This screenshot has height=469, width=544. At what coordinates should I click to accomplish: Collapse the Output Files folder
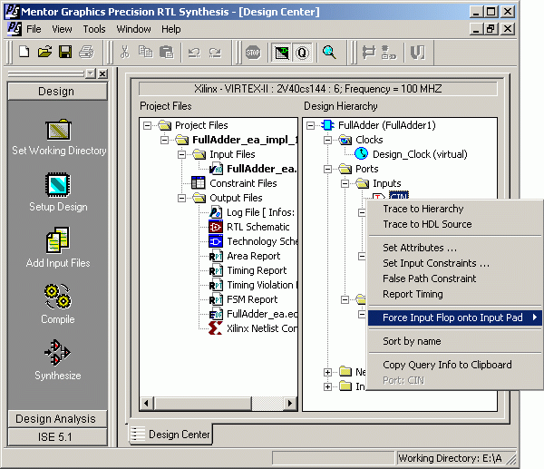[181, 198]
